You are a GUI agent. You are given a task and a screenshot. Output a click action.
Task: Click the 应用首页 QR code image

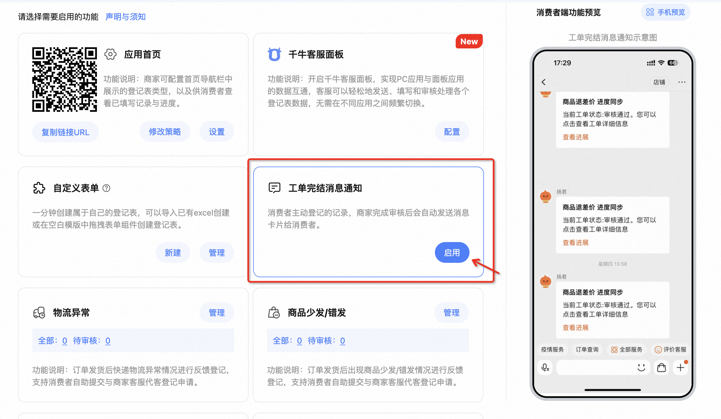pyautogui.click(x=65, y=79)
